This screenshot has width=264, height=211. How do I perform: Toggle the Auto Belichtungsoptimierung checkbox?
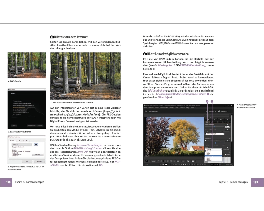click(x=206, y=141)
